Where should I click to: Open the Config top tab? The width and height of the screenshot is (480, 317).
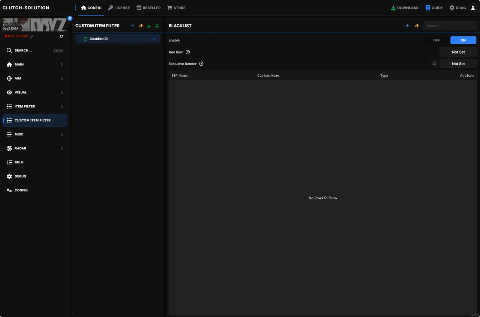point(91,8)
